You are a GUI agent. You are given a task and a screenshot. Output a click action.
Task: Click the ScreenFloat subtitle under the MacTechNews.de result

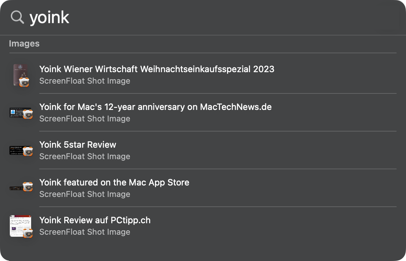85,119
